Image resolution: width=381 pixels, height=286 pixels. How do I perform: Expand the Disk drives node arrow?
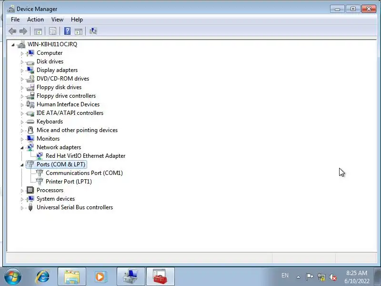tap(22, 62)
